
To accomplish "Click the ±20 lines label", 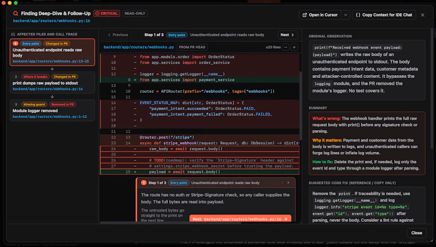I will pos(273,47).
